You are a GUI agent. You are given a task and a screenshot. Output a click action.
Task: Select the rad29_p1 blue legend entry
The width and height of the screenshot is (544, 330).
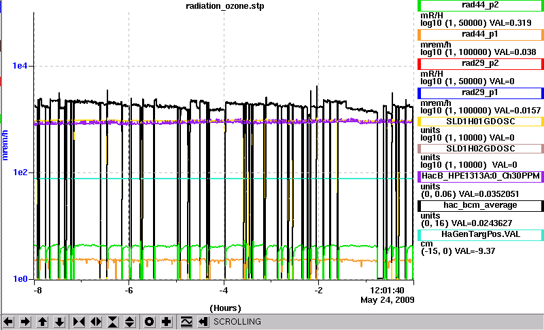coord(481,93)
